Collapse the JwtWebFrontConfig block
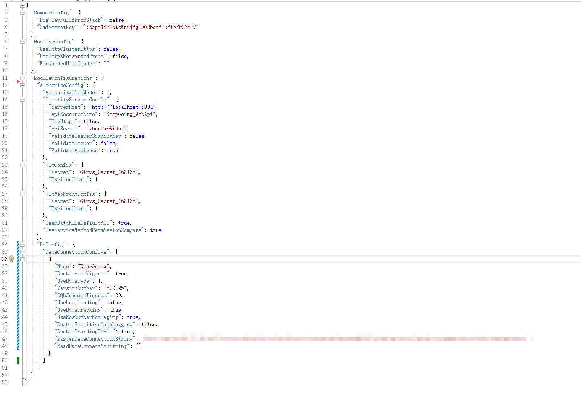The image size is (581, 395). [22, 194]
